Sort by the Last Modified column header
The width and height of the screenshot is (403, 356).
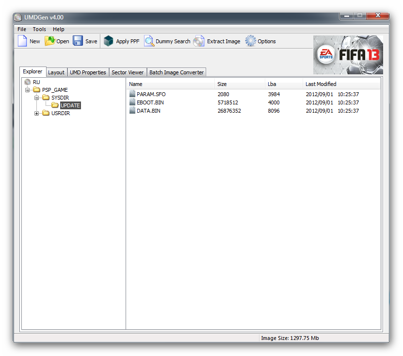coord(341,84)
